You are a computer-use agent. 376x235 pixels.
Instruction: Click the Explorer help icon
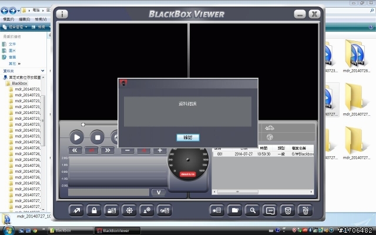coord(371,27)
